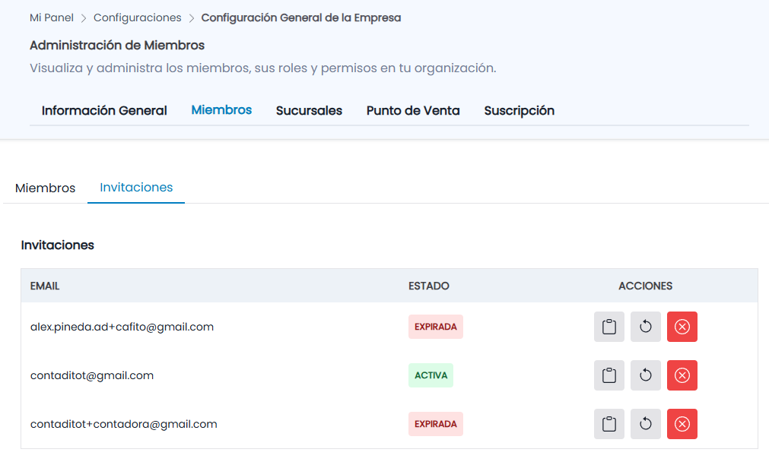Viewport: 769px width, 465px height.
Task: Open Configuraciones breadcrumb link
Action: pyautogui.click(x=138, y=17)
